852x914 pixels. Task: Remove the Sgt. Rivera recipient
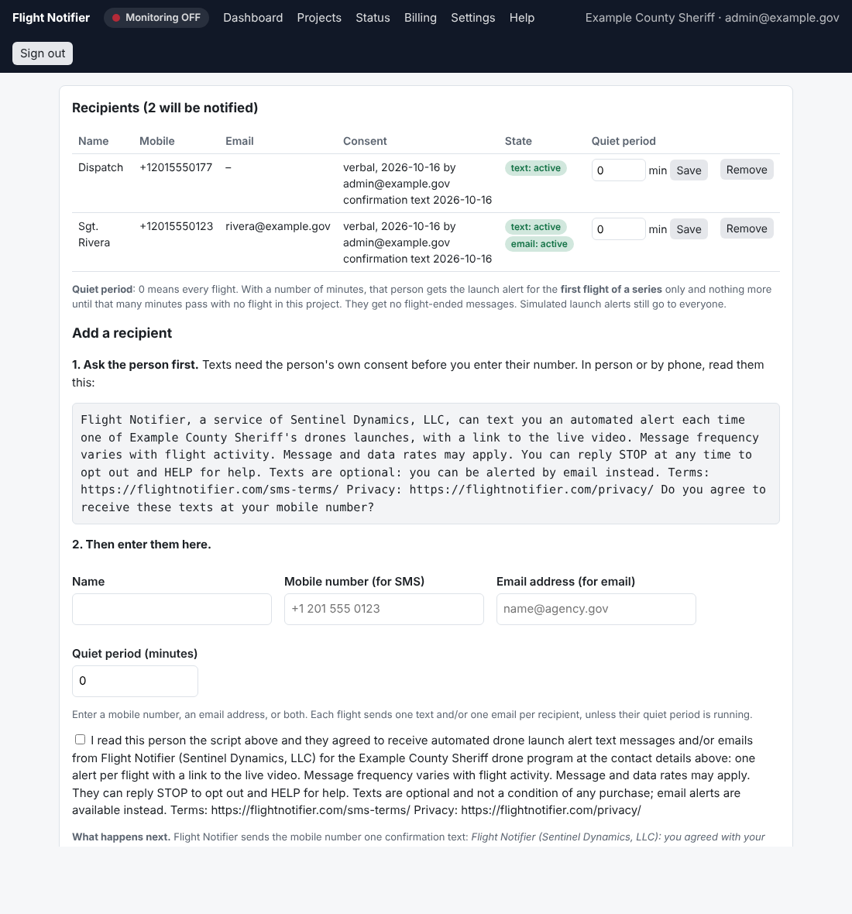click(747, 228)
